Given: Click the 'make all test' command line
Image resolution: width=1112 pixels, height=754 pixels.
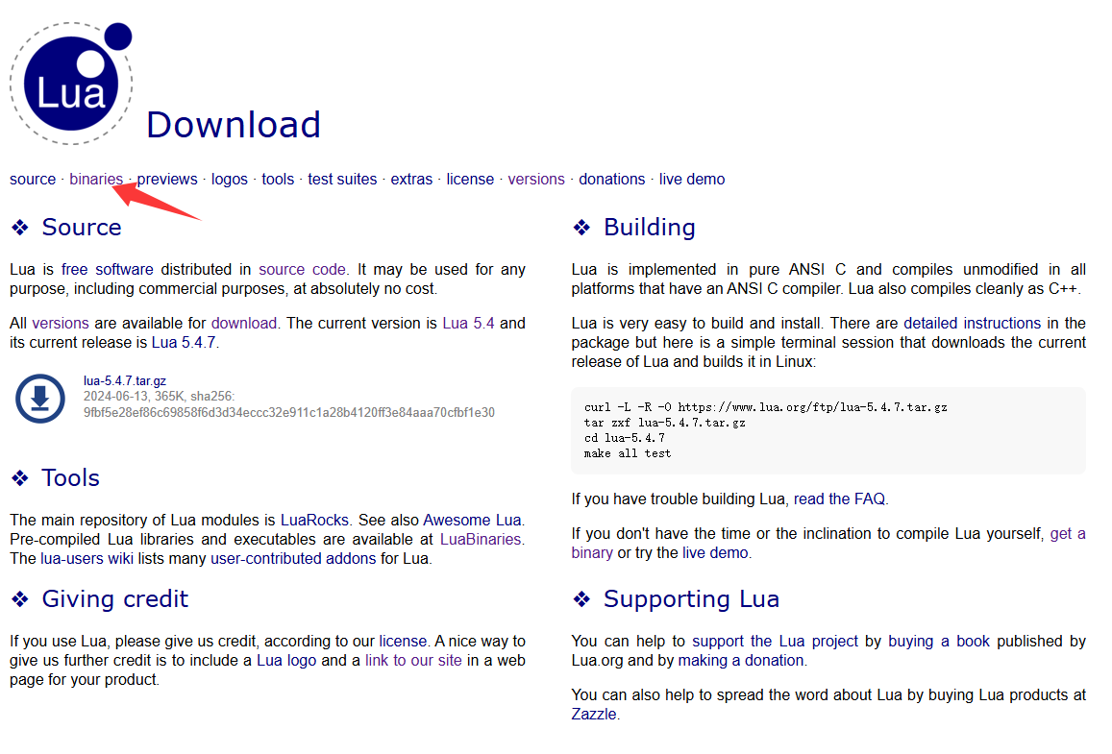Looking at the screenshot, I should tap(628, 453).
